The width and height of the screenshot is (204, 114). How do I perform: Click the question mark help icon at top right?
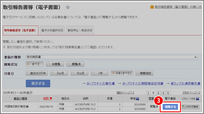152,7
